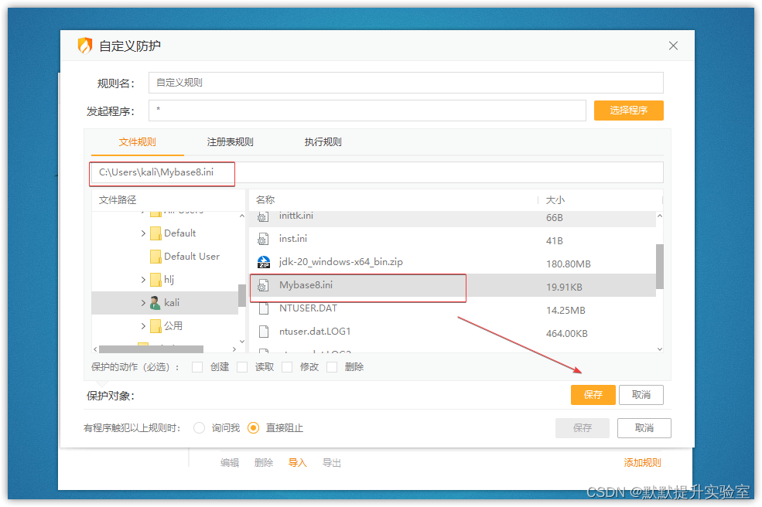Check the 删除 action checkbox
This screenshot has width=762, height=507.
[332, 367]
